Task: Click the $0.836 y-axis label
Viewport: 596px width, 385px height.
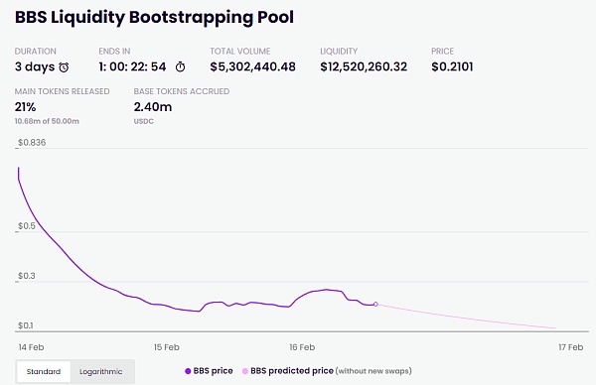Action: [32, 142]
